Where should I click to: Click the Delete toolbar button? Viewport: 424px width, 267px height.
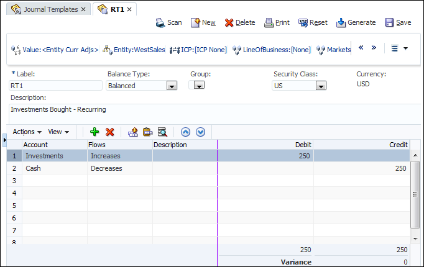point(240,23)
